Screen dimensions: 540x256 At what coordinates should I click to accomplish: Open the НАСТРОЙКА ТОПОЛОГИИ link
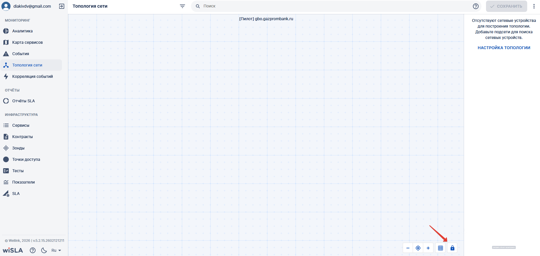tap(504, 48)
